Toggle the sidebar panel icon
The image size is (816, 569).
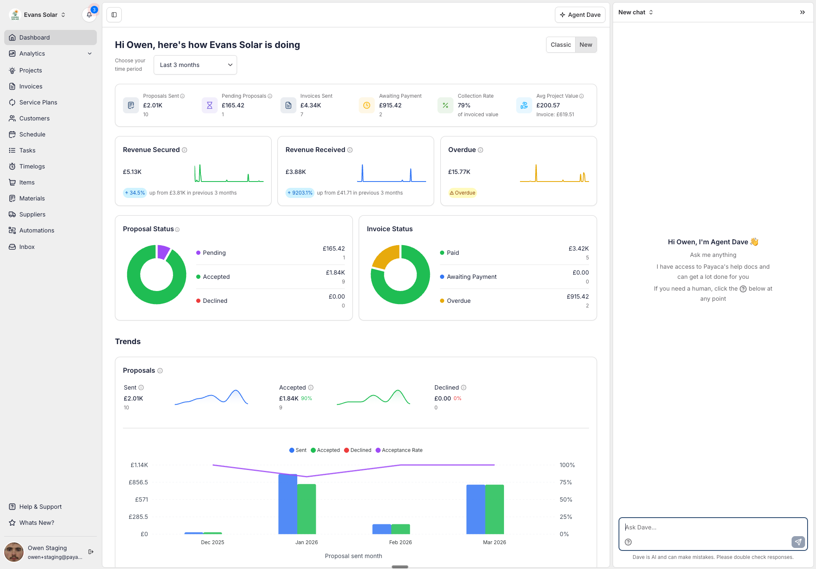[114, 15]
